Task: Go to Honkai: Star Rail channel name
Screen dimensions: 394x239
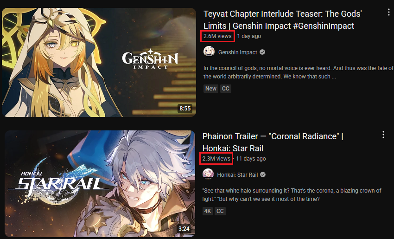Action: 237,175
